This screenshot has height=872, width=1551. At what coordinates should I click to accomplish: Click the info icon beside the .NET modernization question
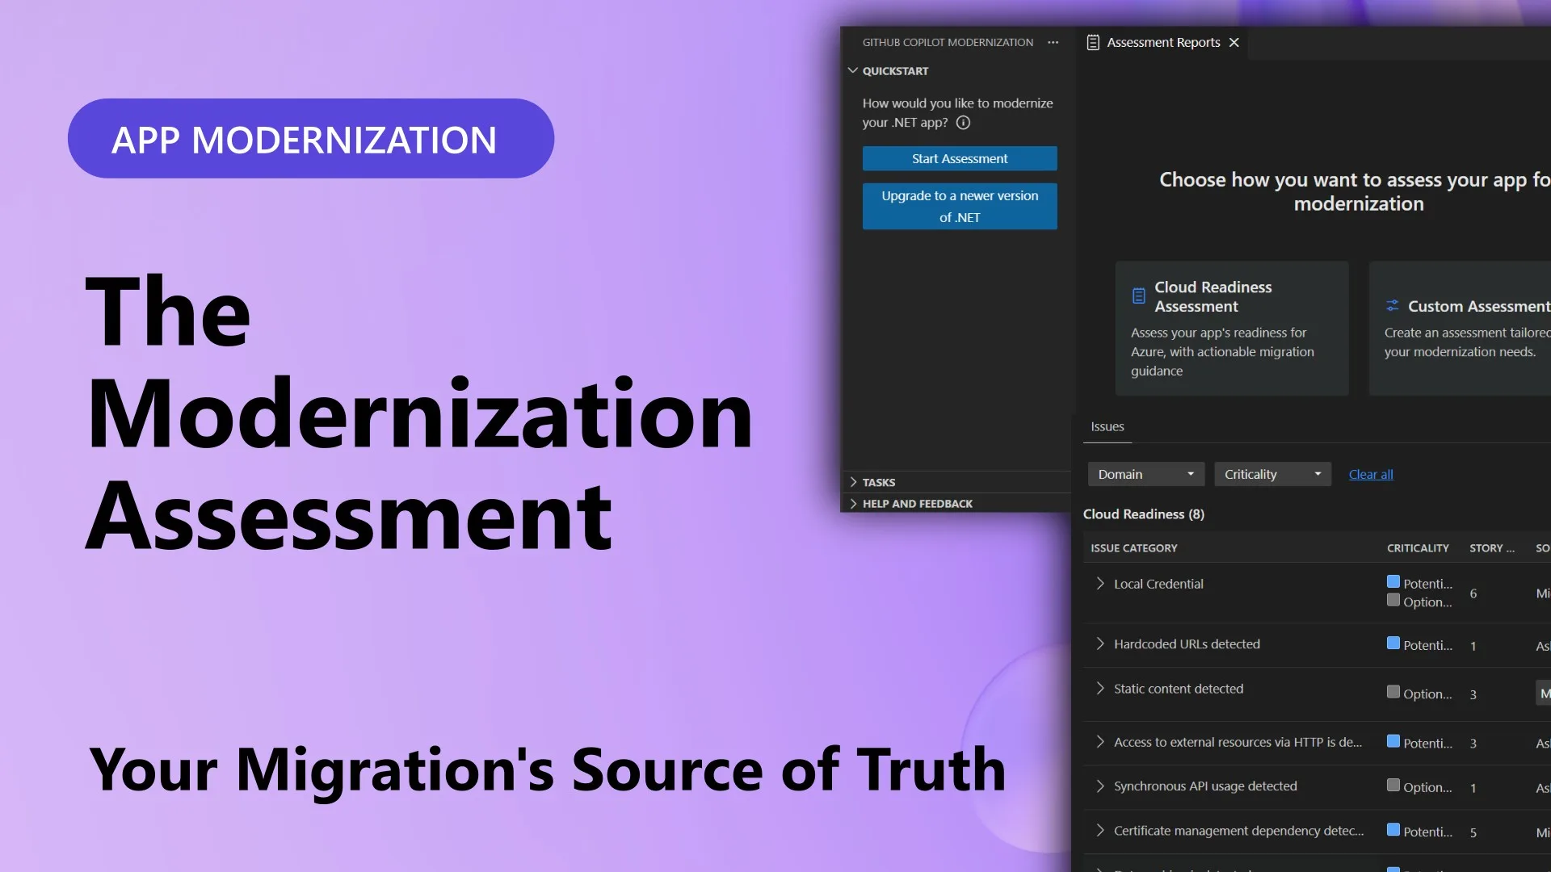[x=962, y=123]
